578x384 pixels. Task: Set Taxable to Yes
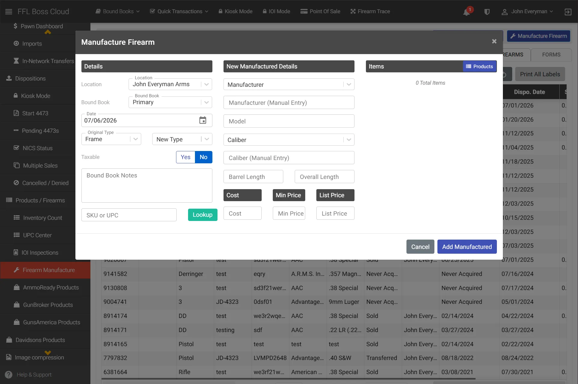[186, 157]
